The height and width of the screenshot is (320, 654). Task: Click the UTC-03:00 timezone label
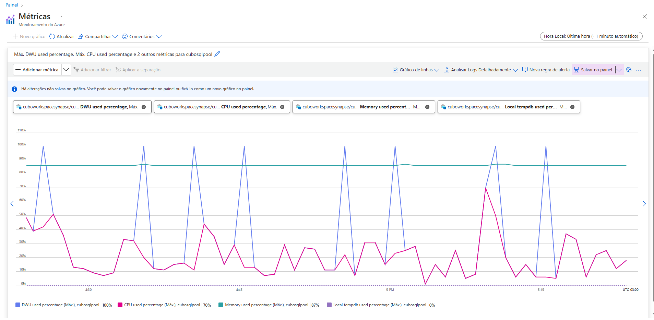[631, 290]
